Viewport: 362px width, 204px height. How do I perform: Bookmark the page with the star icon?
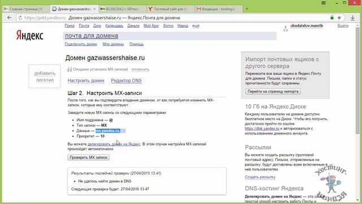(x=339, y=18)
